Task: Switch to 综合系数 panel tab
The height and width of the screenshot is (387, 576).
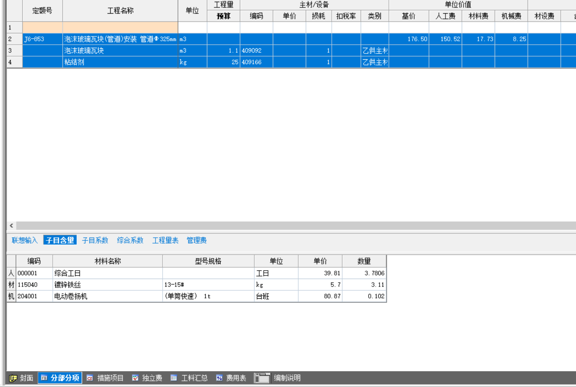Action: 130,240
